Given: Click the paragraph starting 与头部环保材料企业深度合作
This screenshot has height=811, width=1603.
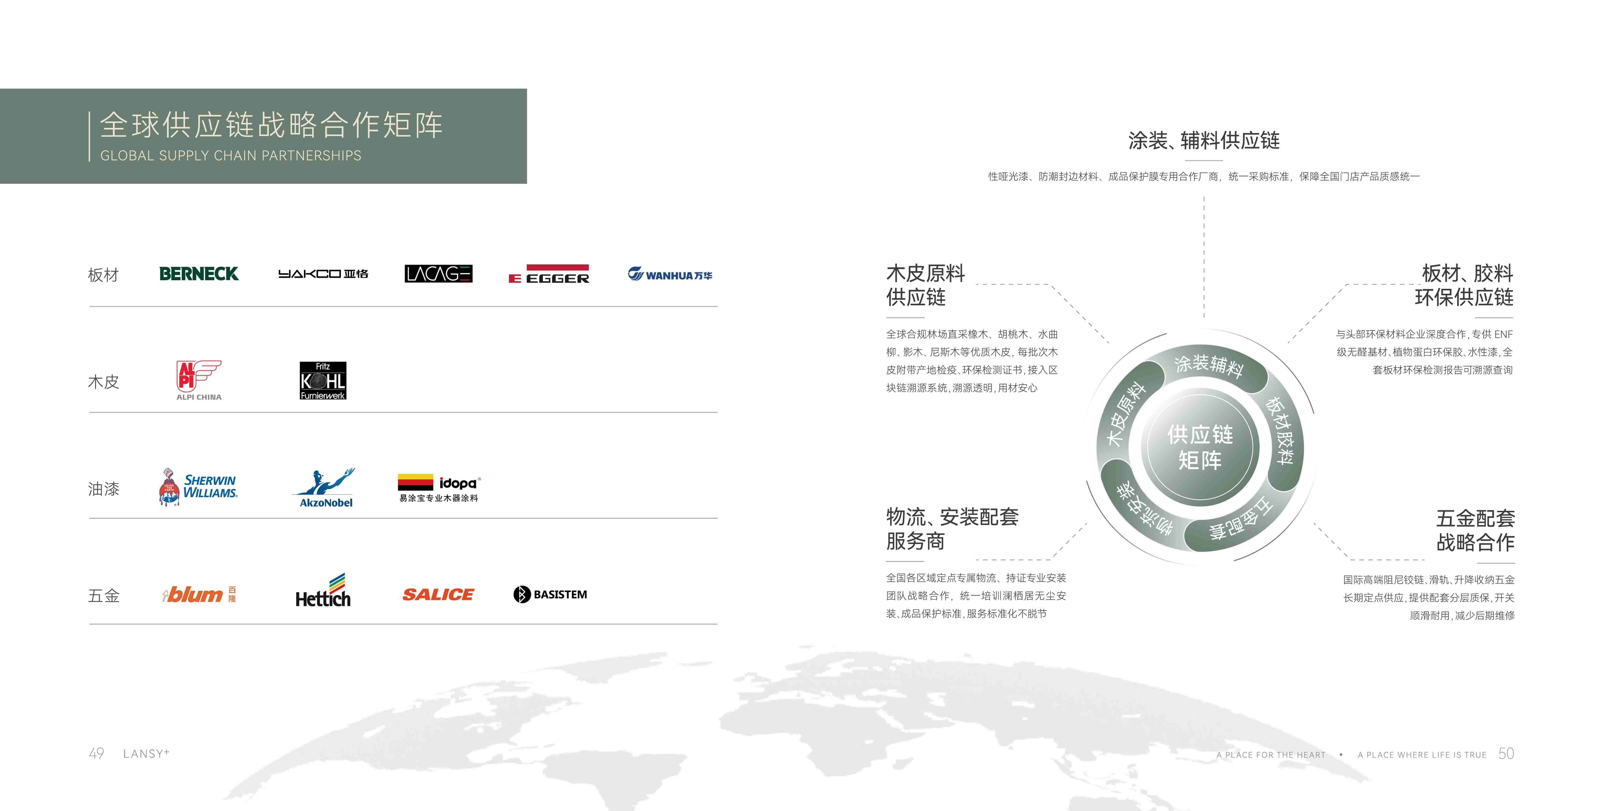Looking at the screenshot, I should 1424,352.
